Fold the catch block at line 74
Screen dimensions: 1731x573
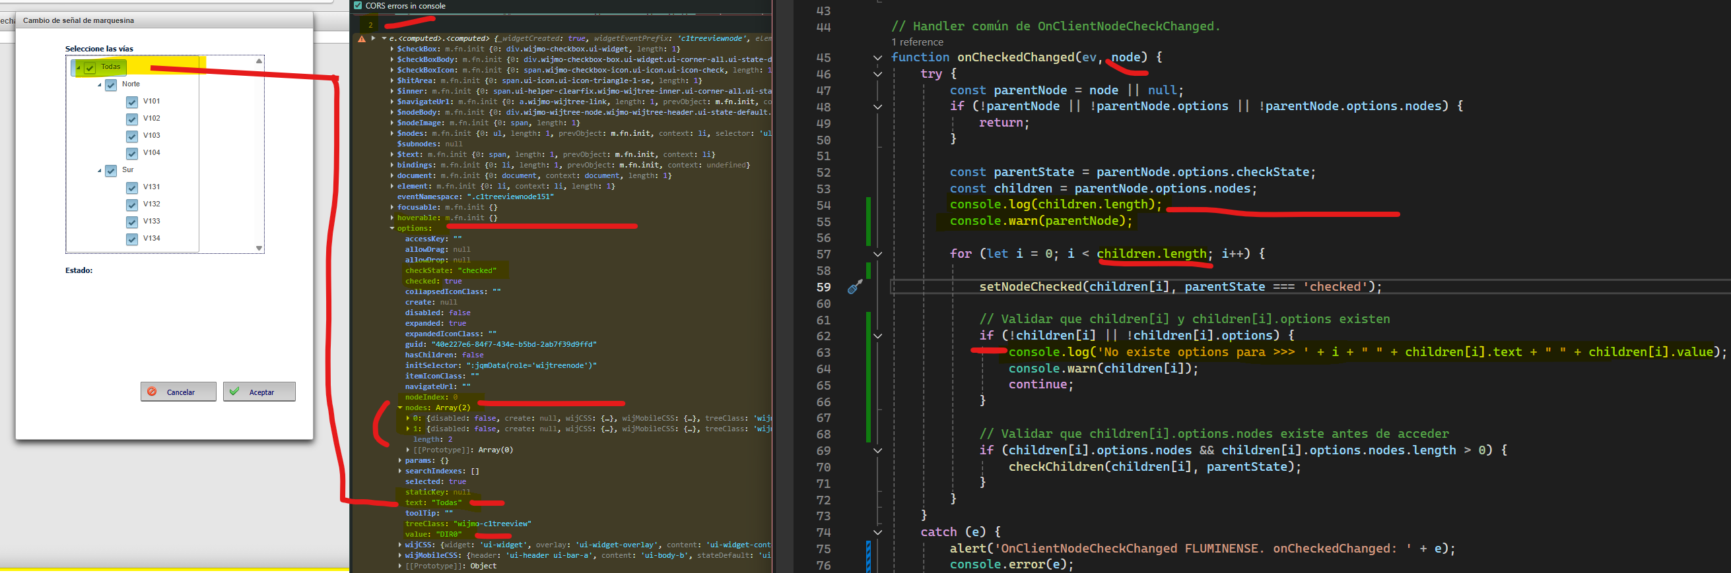click(x=877, y=533)
